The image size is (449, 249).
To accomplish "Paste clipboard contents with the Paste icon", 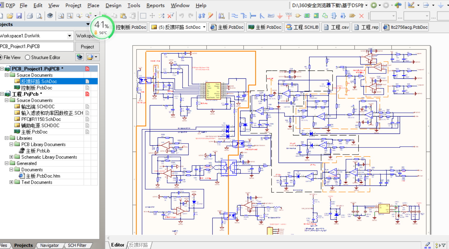I will pos(123,16).
